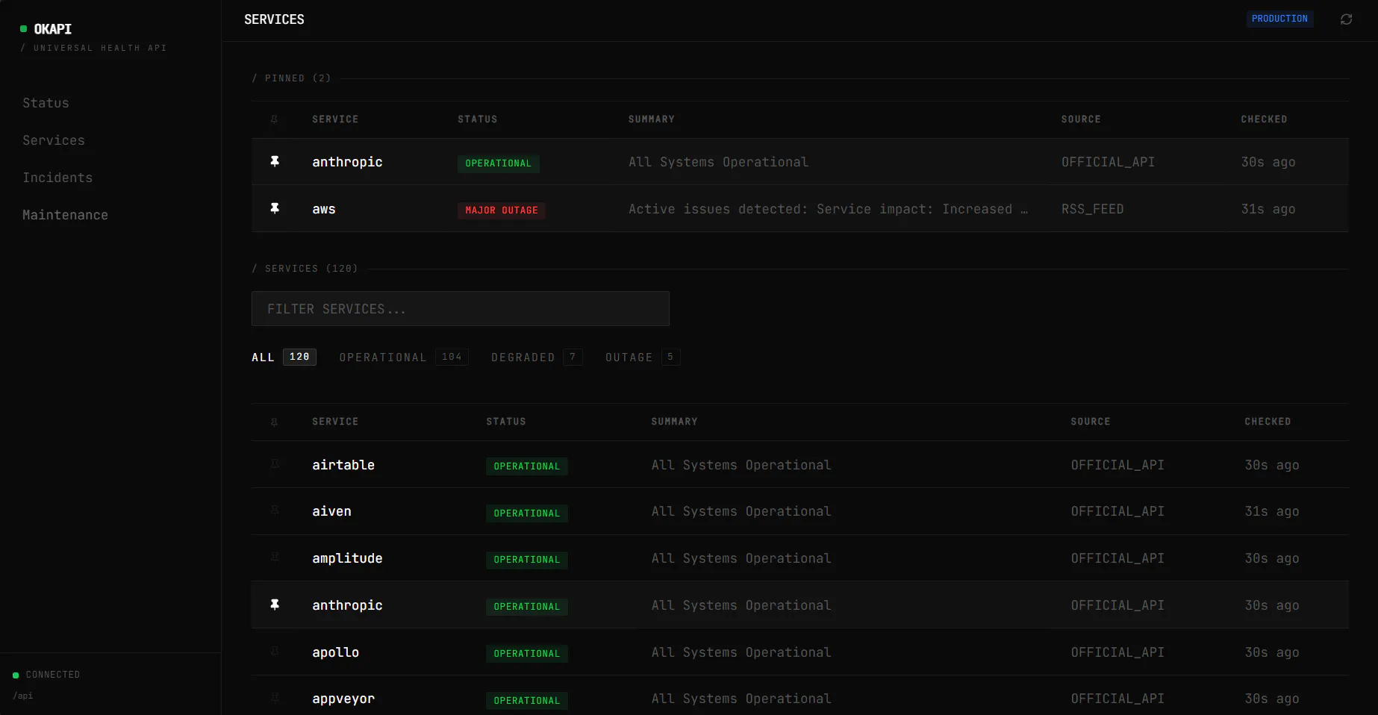The image size is (1378, 715).
Task: Click amplitude 'All Systems Operational' summary
Action: point(741,558)
